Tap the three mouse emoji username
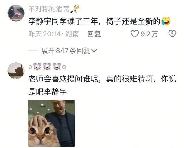 (x=47, y=67)
